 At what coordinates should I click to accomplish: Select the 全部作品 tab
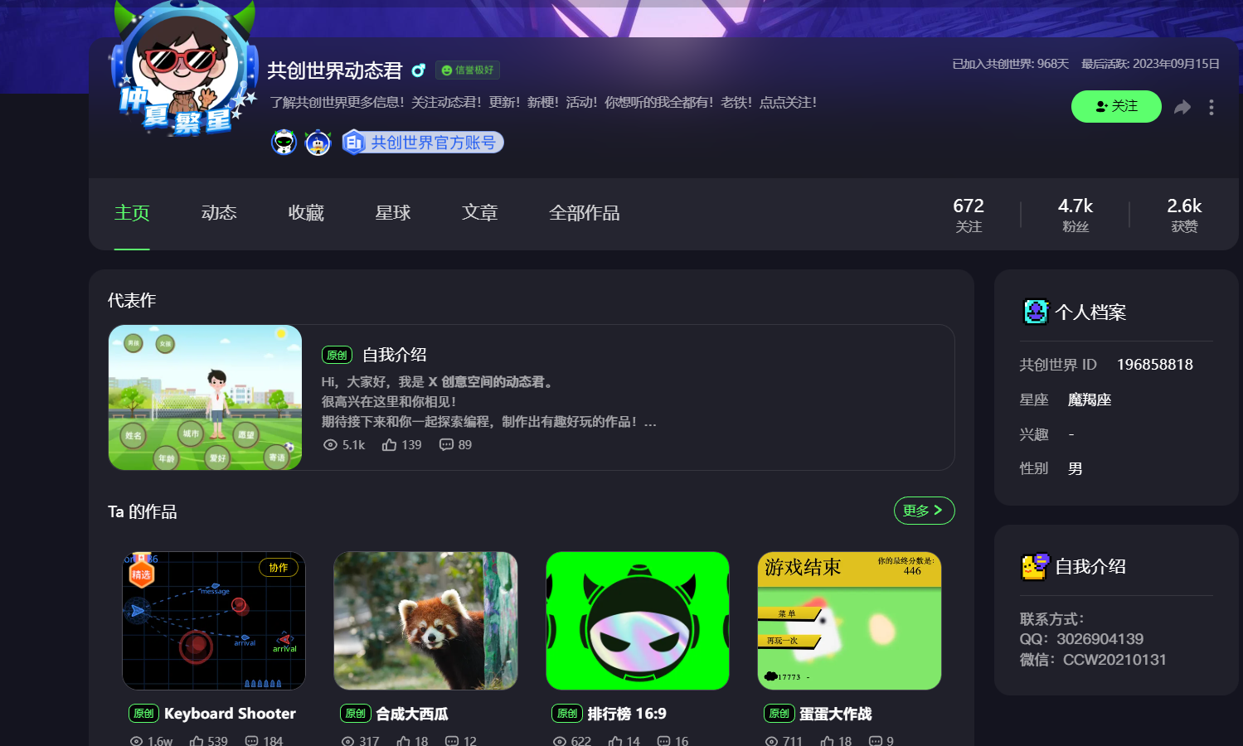[584, 213]
